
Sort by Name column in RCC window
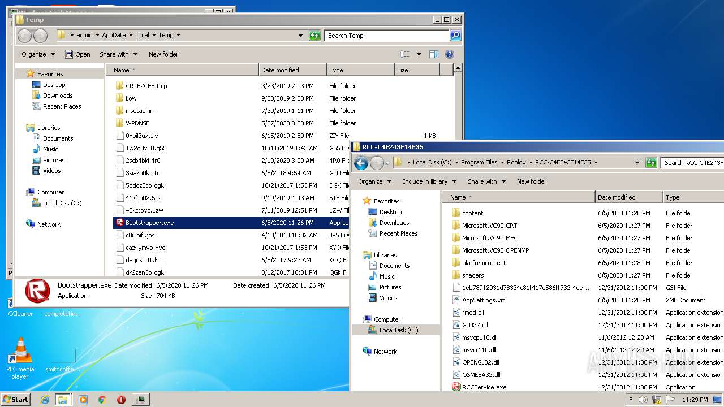[x=519, y=197]
